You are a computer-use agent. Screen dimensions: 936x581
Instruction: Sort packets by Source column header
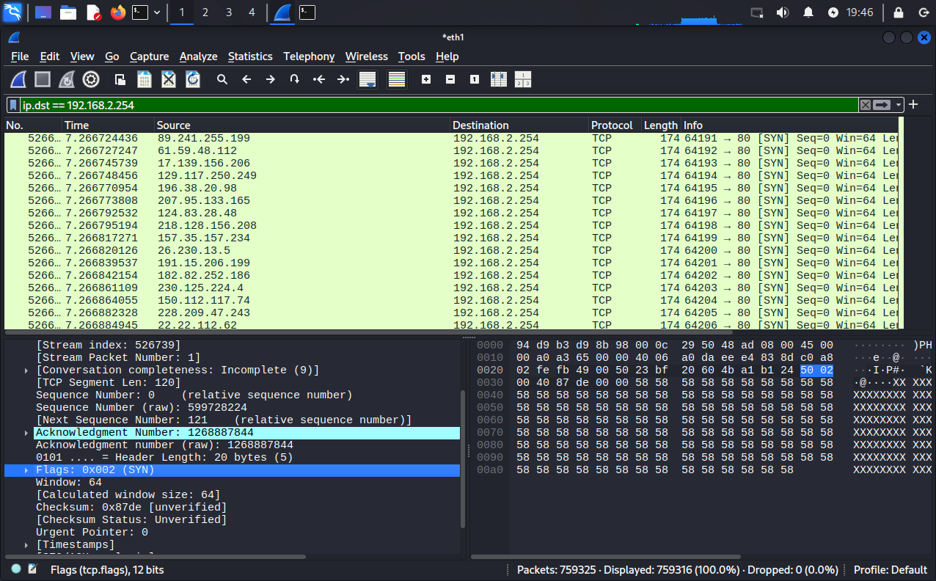(x=302, y=125)
